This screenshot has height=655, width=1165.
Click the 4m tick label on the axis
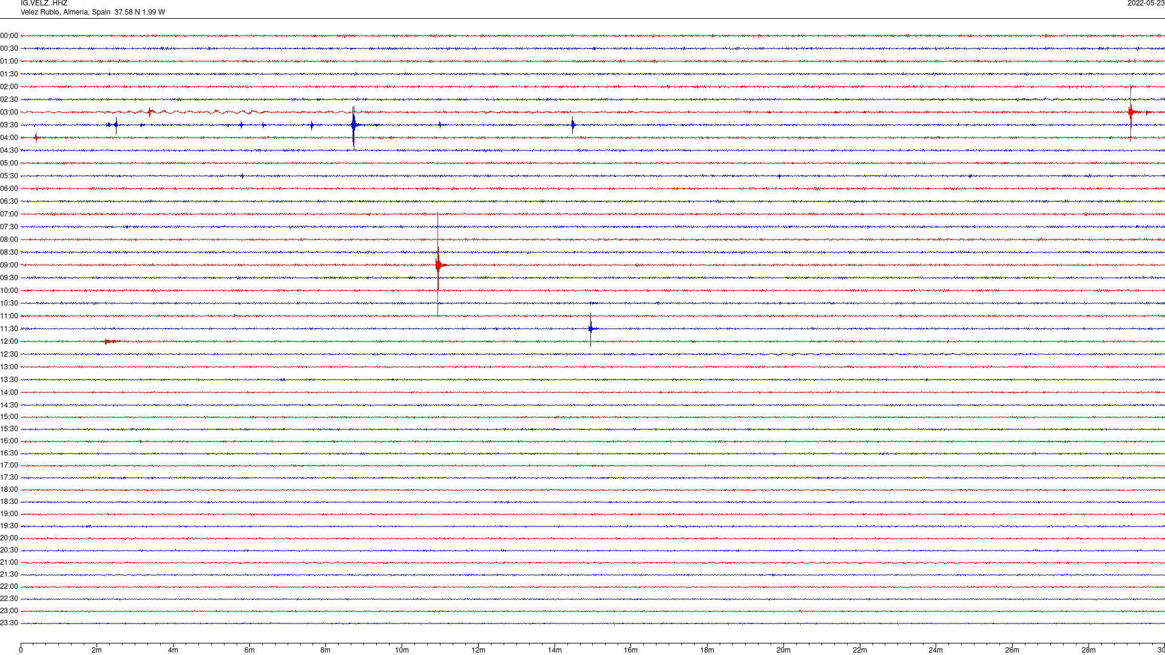point(173,650)
